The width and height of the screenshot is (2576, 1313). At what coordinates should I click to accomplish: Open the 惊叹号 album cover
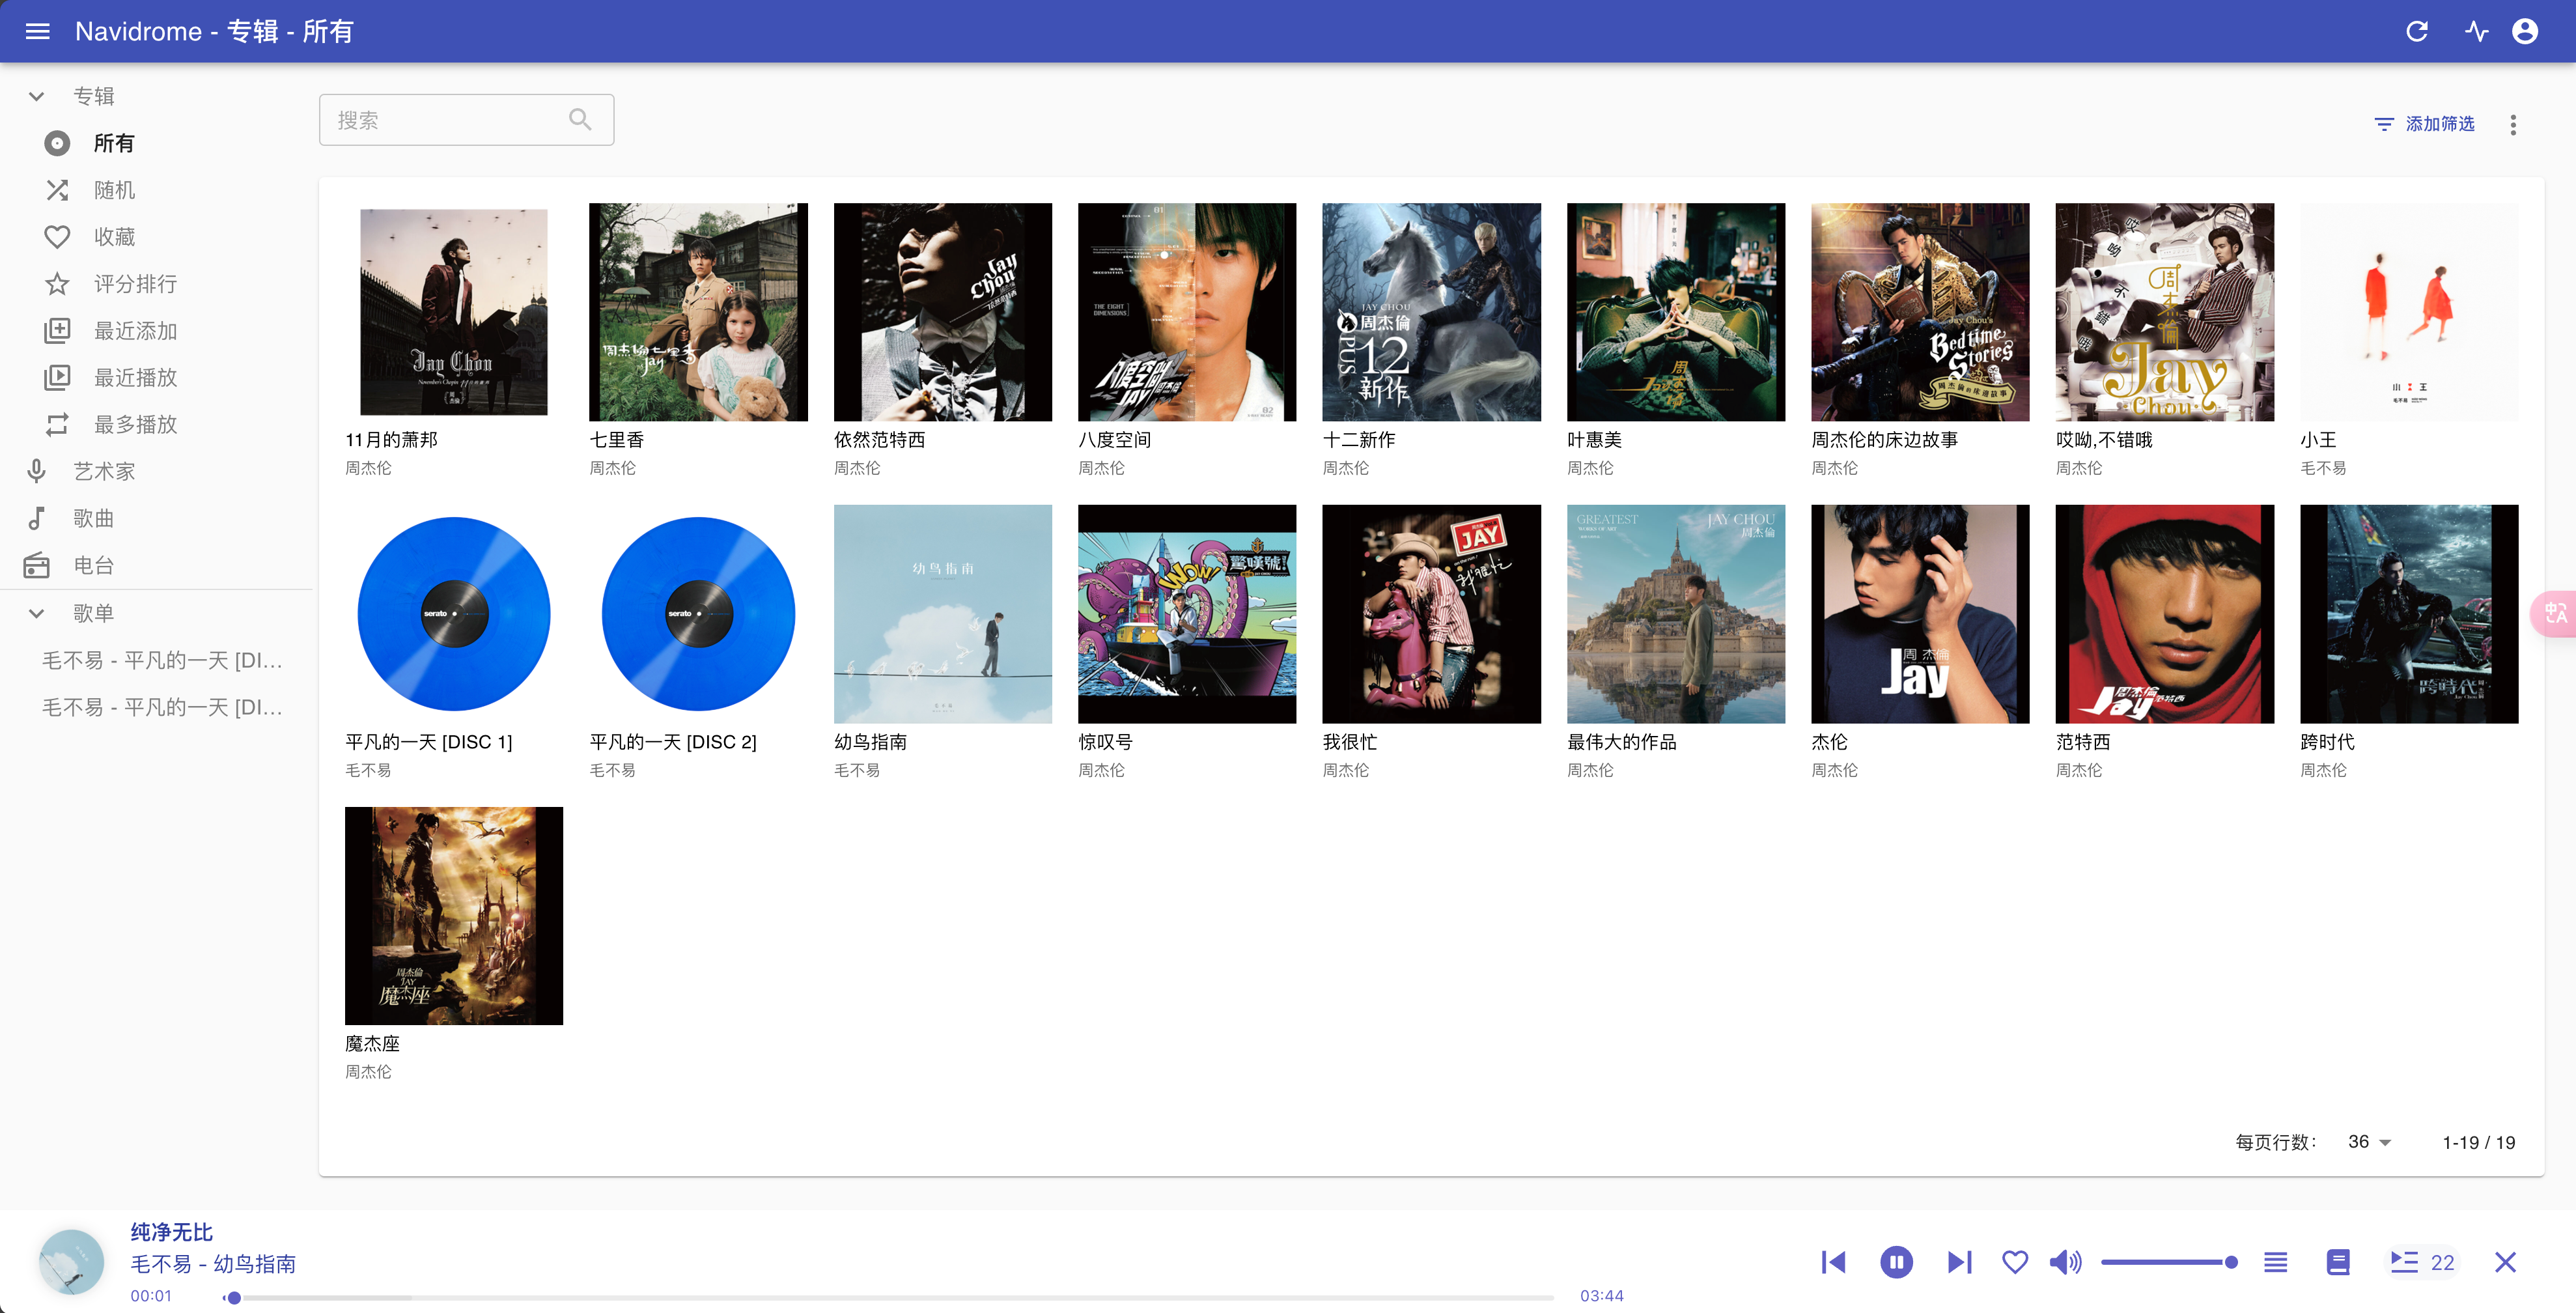[1187, 614]
